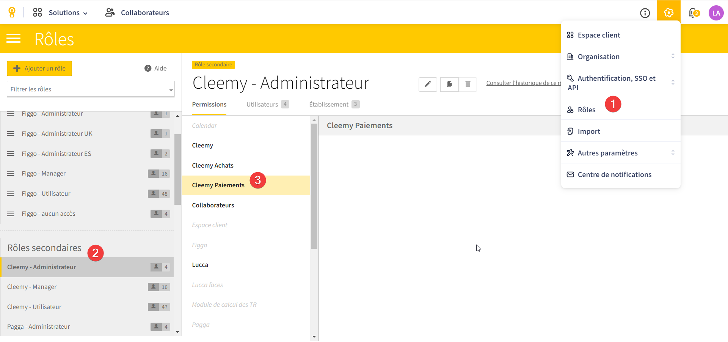This screenshot has height=342, width=728.
Task: Edit the role with the pencil icon
Action: (428, 84)
